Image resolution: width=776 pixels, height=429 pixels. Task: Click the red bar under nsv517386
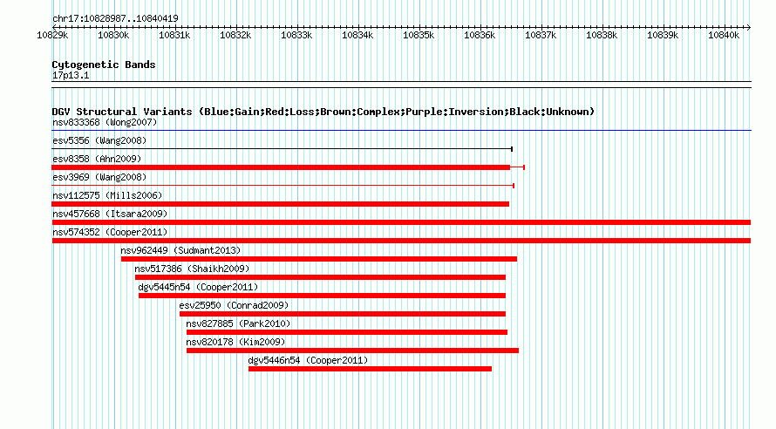[320, 277]
